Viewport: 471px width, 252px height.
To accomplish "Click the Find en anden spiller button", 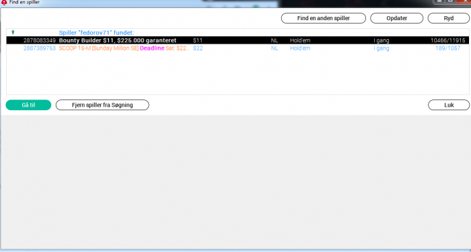I will pyautogui.click(x=324, y=18).
